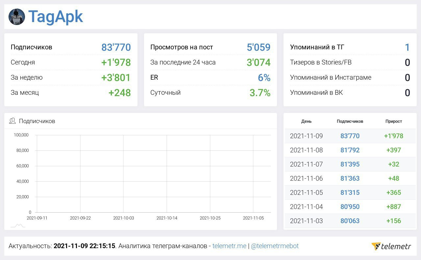Viewport: 421px width, 260px height.
Task: Click the Тизеров в Stories/FB label
Action: tap(321, 62)
